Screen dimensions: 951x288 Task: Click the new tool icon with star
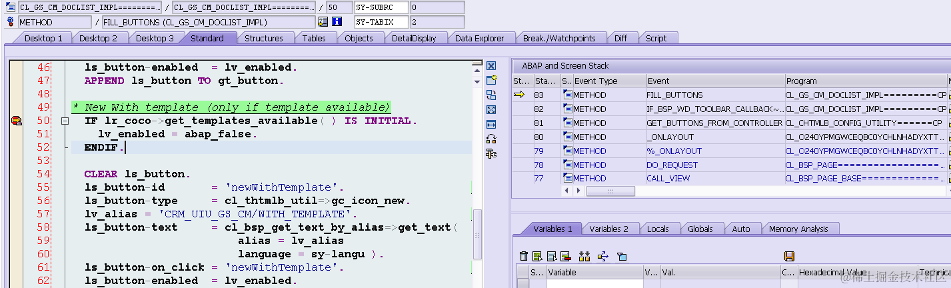(x=491, y=80)
